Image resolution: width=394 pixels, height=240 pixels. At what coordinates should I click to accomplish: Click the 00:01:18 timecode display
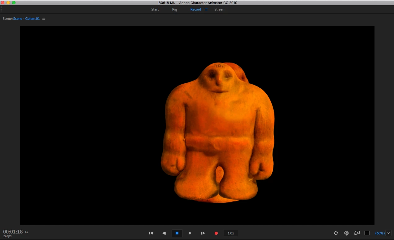coord(13,232)
